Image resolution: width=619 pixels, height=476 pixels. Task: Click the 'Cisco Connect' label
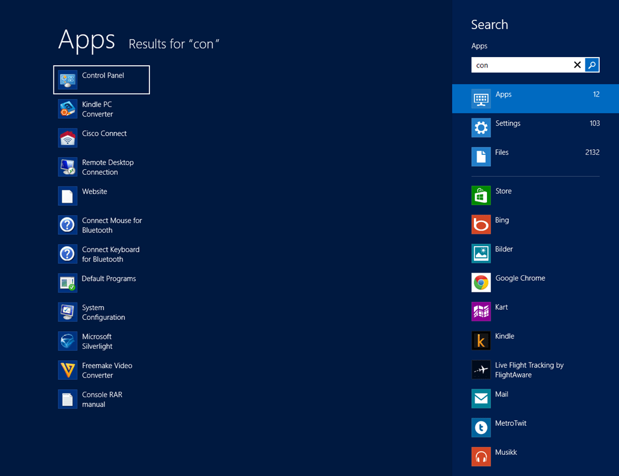(104, 133)
